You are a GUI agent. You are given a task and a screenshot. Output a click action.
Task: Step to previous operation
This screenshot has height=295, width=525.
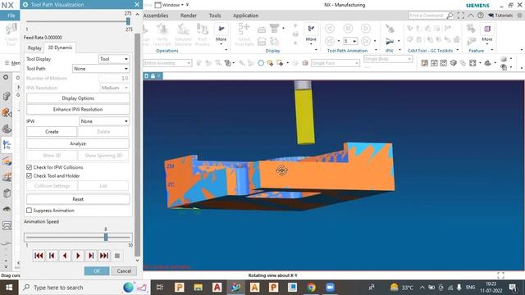click(52, 256)
